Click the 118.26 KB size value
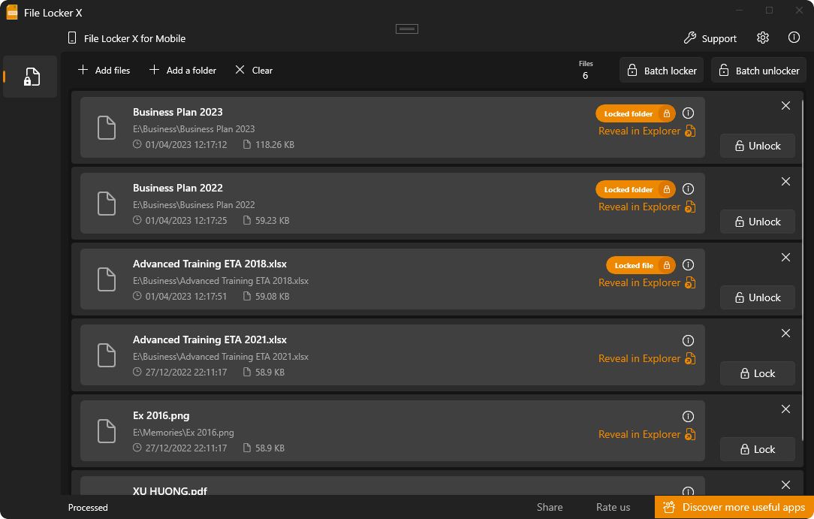Viewport: 814px width, 519px height. [x=275, y=145]
